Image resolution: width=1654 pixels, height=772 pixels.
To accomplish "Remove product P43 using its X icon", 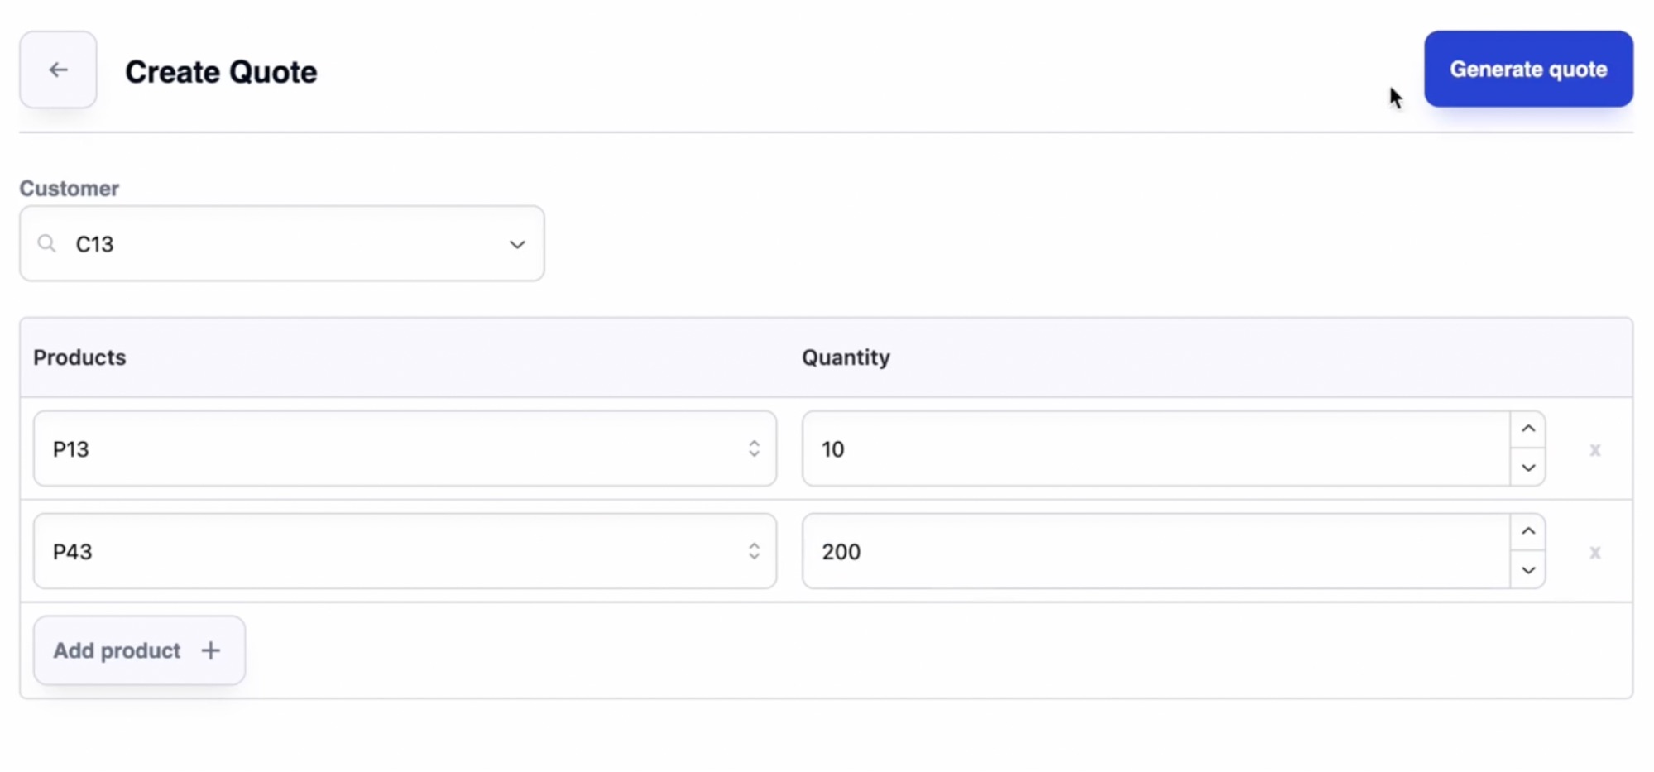I will tap(1594, 553).
